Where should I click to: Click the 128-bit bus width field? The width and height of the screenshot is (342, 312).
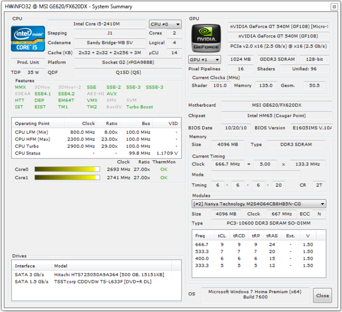click(x=314, y=59)
